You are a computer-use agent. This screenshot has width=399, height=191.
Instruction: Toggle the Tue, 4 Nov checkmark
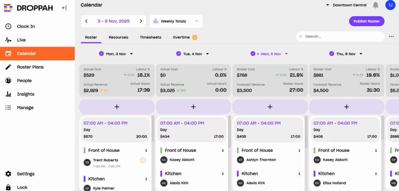pyautogui.click(x=178, y=54)
